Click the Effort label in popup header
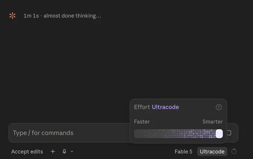Viewport: 253px width, 159px height. 142,107
